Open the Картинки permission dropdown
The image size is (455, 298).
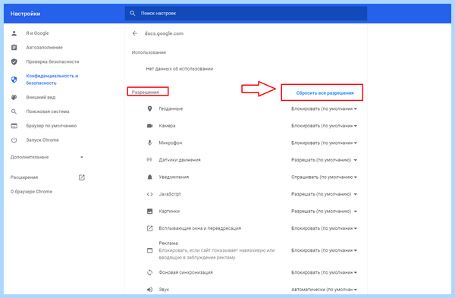click(x=324, y=212)
